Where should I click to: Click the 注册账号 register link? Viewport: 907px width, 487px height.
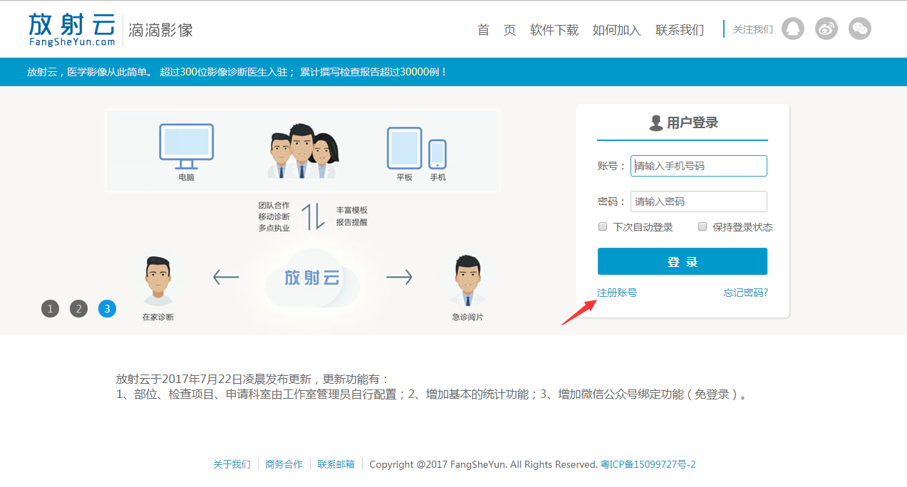[617, 293]
